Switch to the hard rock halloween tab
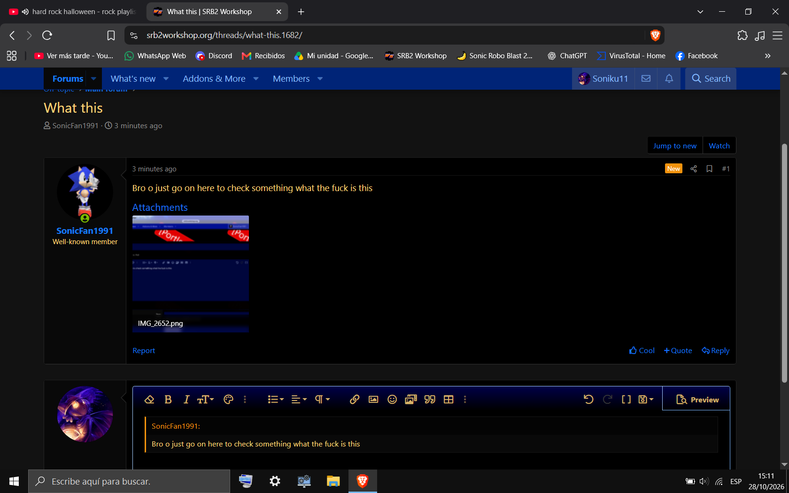 point(73,12)
